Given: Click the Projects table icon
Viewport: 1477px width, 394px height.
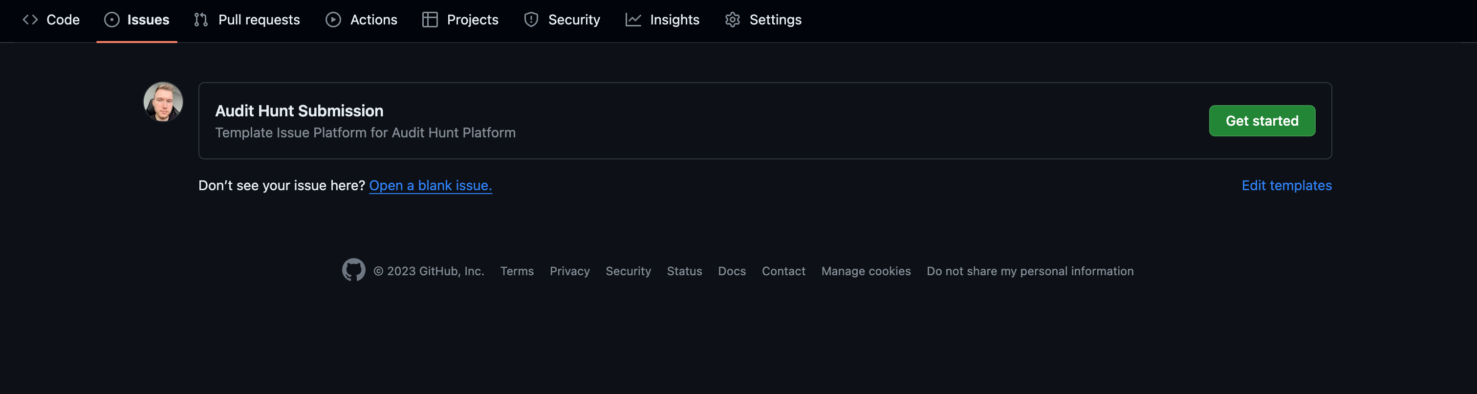Looking at the screenshot, I should click(x=430, y=20).
